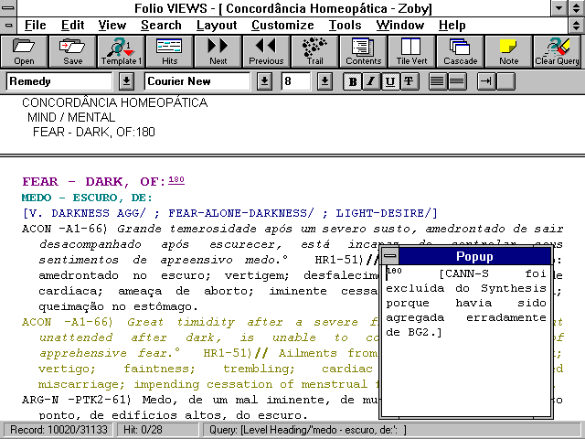The image size is (585, 439).
Task: Click the popup text about CANN-S
Action: coord(466,303)
